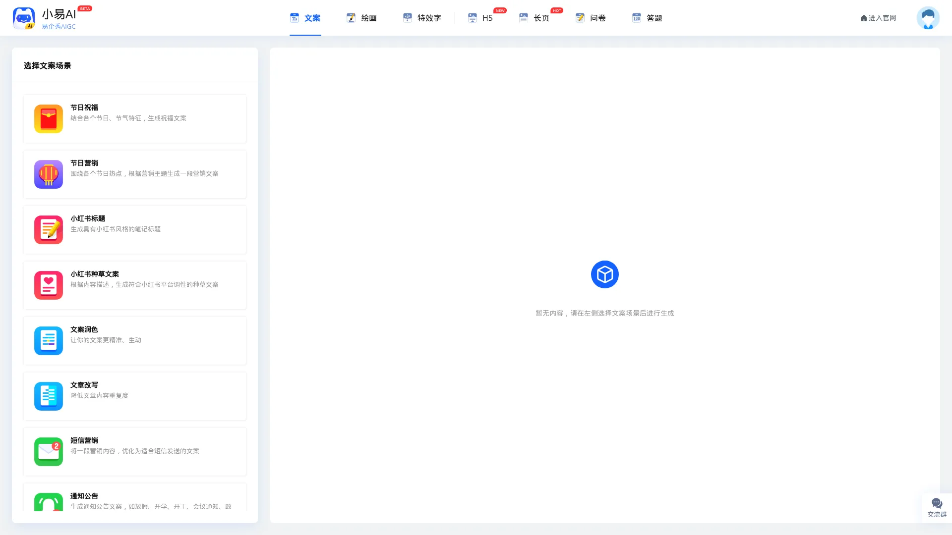952x535 pixels.
Task: Click the description 让你的文案更精准、生动
Action: click(106, 340)
